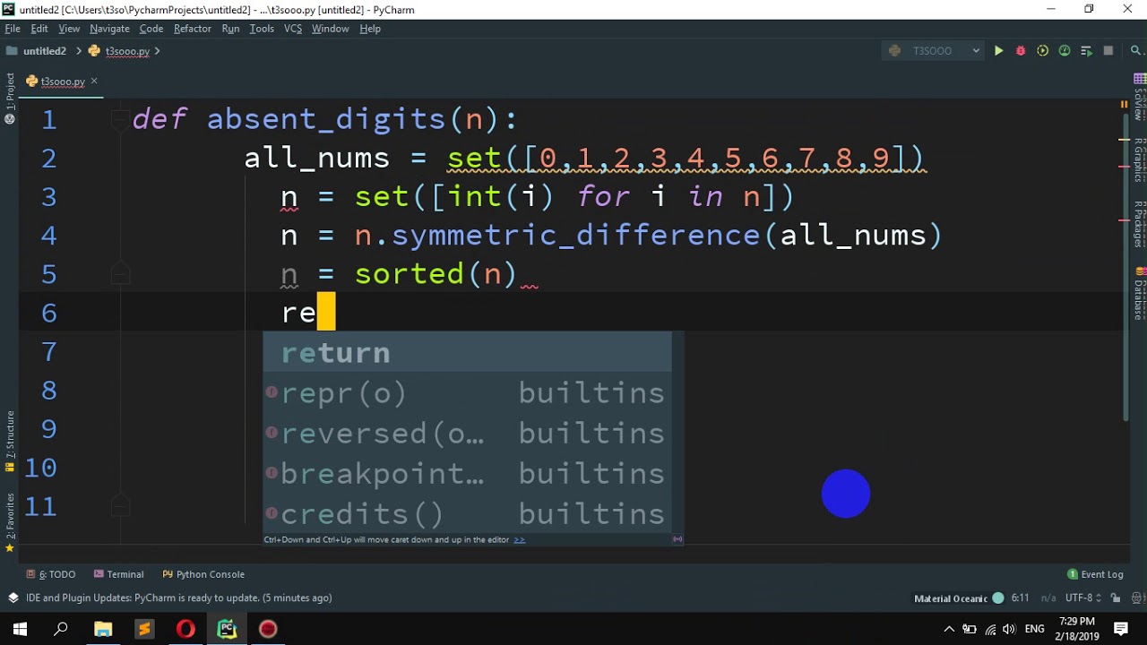Viewport: 1147px width, 645px height.
Task: Open the View menu
Action: 69,29
